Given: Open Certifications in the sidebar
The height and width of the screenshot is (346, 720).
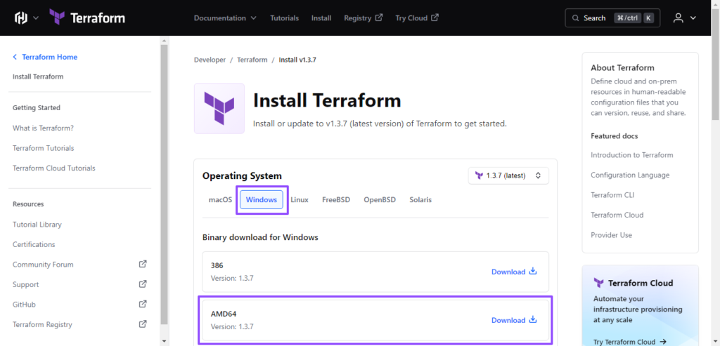Looking at the screenshot, I should click(34, 245).
